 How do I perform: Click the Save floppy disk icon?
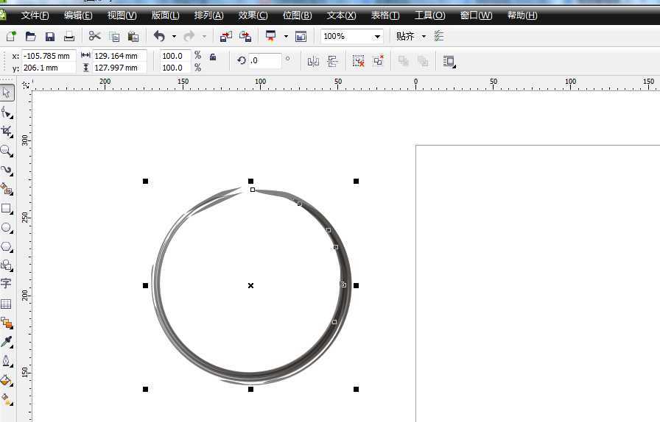click(50, 36)
